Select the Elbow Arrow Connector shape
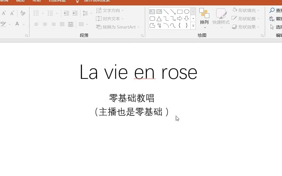Image resolution: width=282 pixels, height=176 pixels. pyautogui.click(x=173, y=19)
